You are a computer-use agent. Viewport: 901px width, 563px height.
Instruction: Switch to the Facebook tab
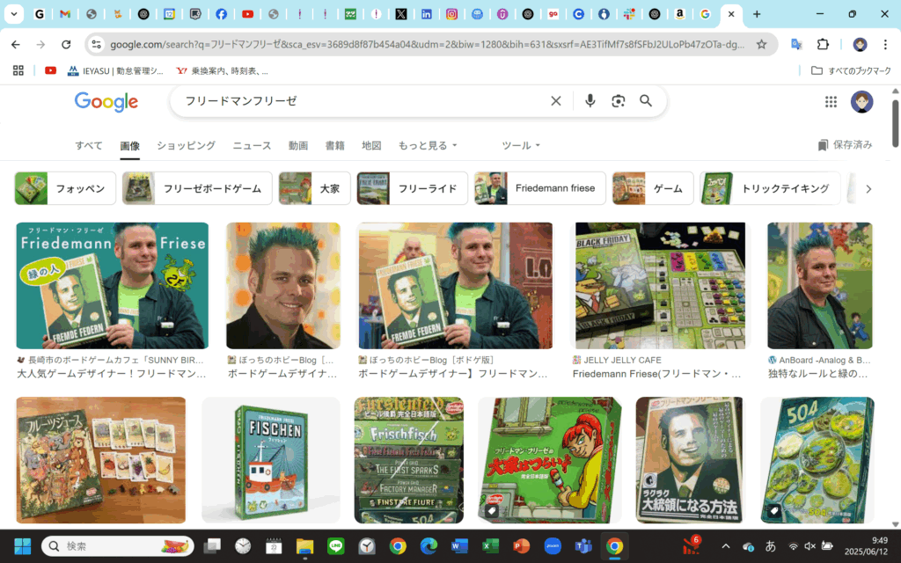click(x=221, y=14)
